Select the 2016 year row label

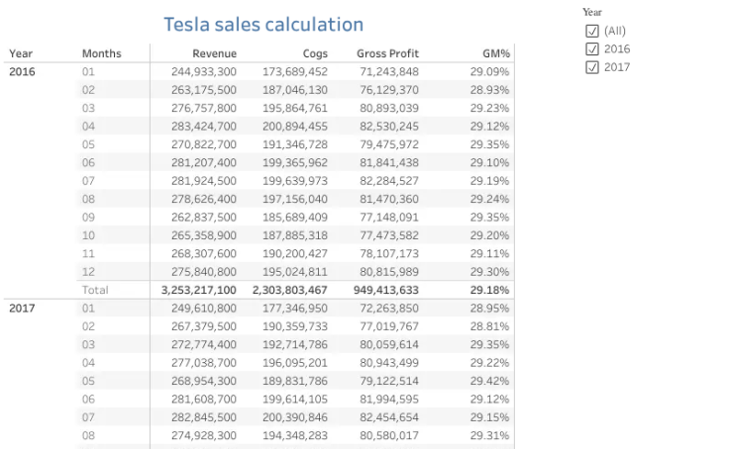pos(22,72)
